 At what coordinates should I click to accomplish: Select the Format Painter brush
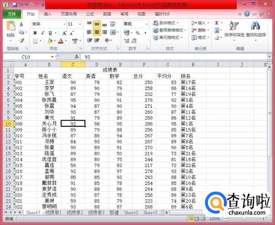tap(21, 41)
